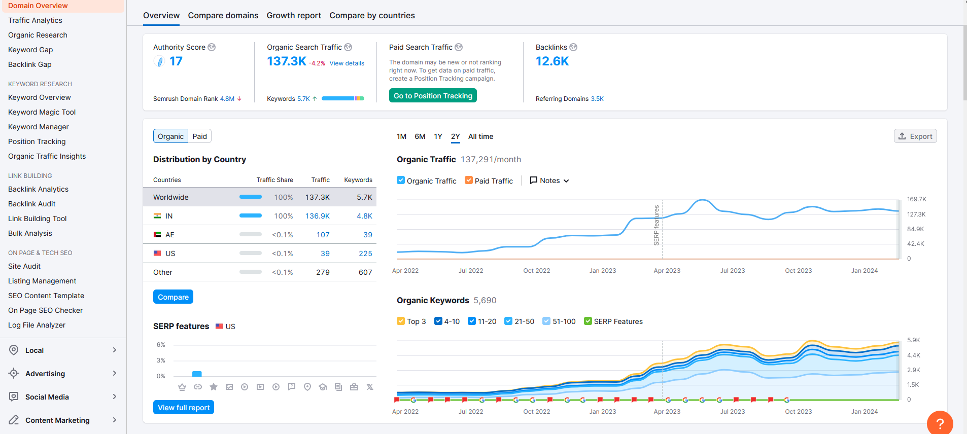Select the square video play icon in SERP features
Screen dimensions: 967x434
pyautogui.click(x=260, y=387)
